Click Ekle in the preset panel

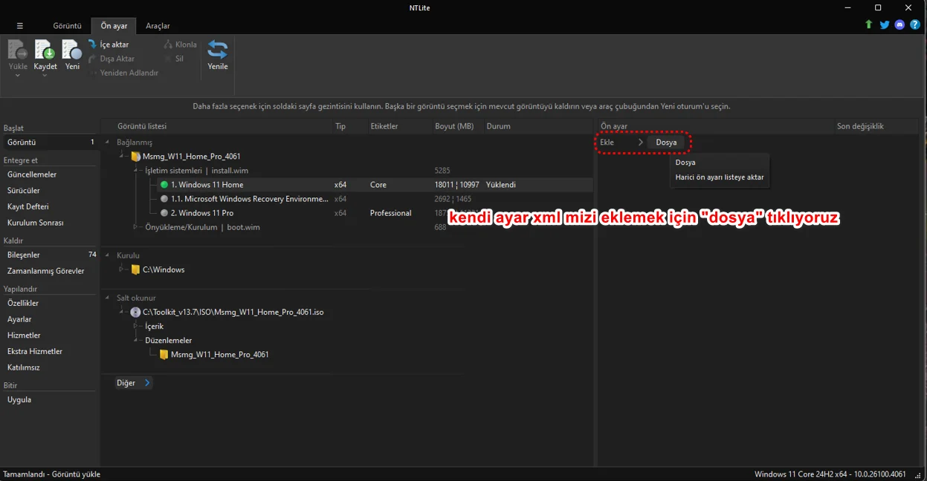[x=607, y=142]
